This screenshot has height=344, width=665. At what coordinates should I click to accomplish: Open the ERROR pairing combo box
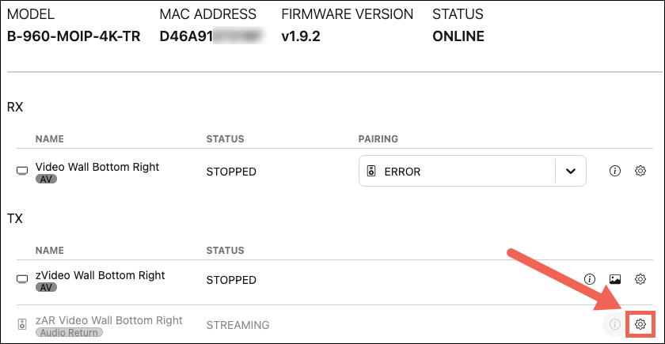(473, 171)
